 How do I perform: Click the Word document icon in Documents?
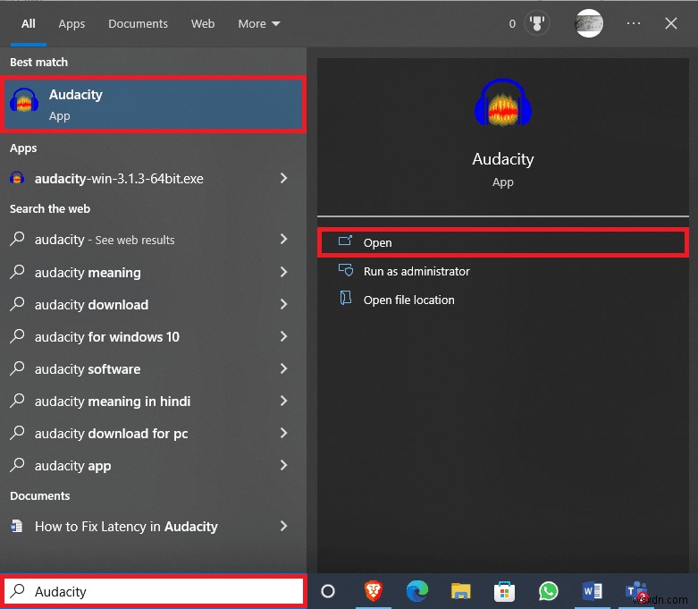click(17, 526)
